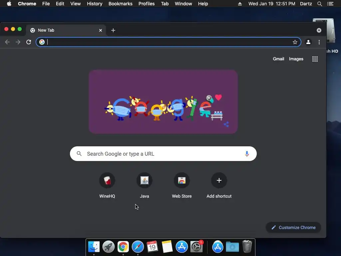Open the Bookmarks menu

(x=121, y=4)
